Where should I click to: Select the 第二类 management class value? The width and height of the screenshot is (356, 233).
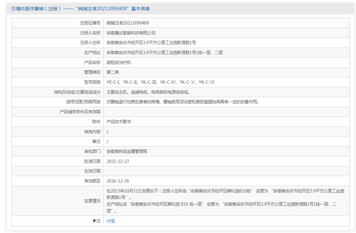(113, 72)
